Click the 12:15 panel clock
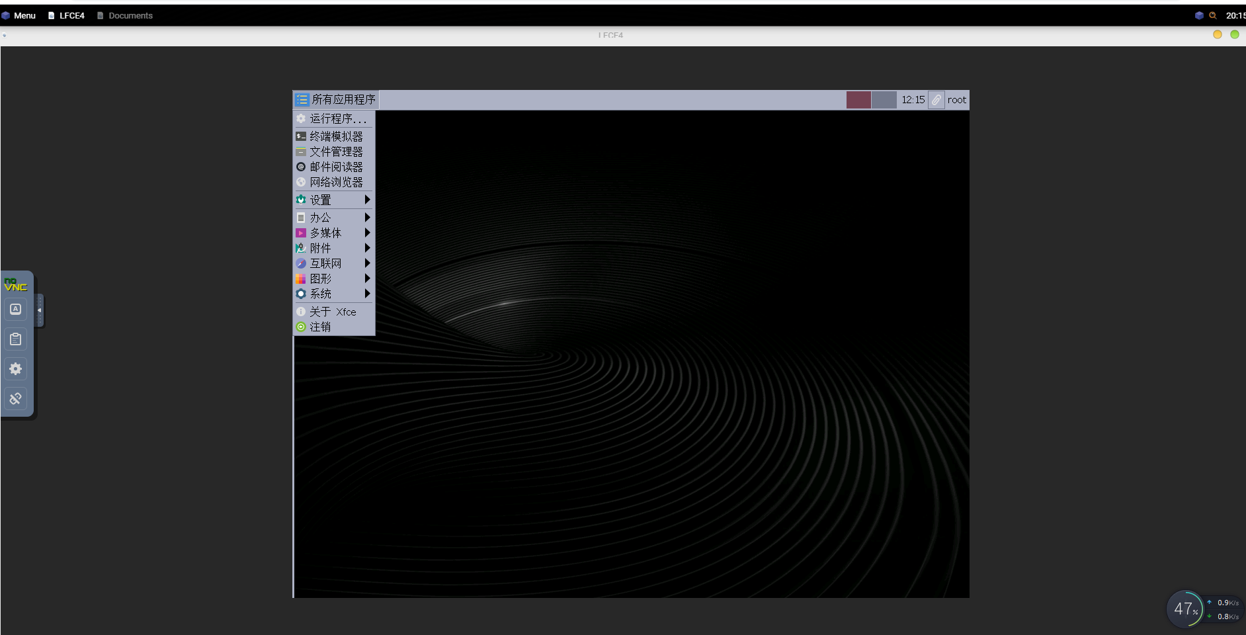Screen dimensions: 1246x635 point(913,100)
